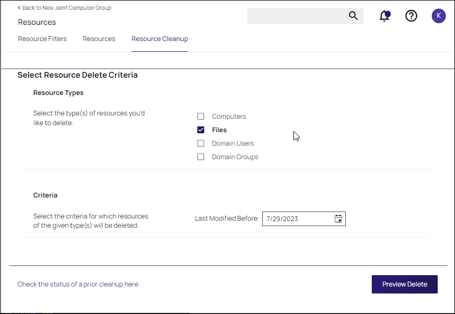Open the calendar date picker icon
The height and width of the screenshot is (314, 455).
(x=338, y=219)
